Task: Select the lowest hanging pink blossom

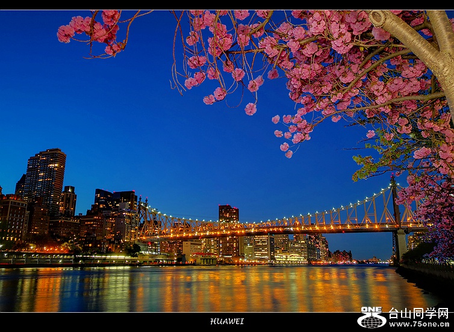Action: click(288, 154)
